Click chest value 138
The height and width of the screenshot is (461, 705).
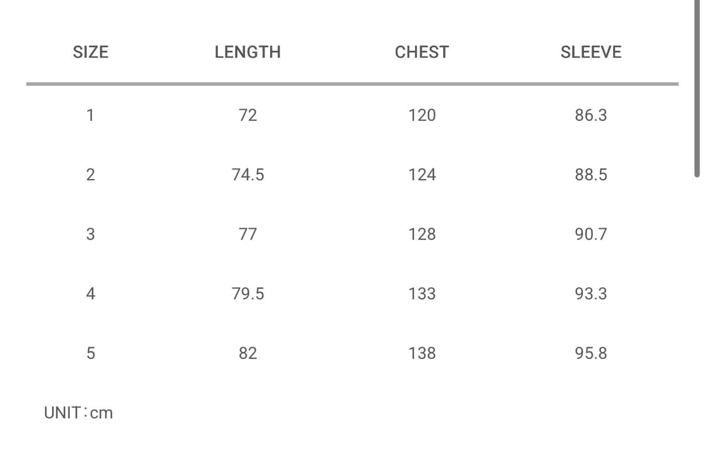[422, 353]
